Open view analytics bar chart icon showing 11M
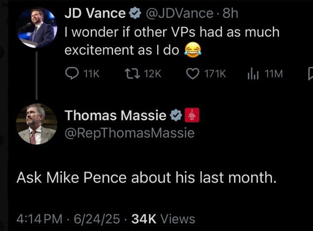Screen dimensions: 313x231 coord(253,74)
